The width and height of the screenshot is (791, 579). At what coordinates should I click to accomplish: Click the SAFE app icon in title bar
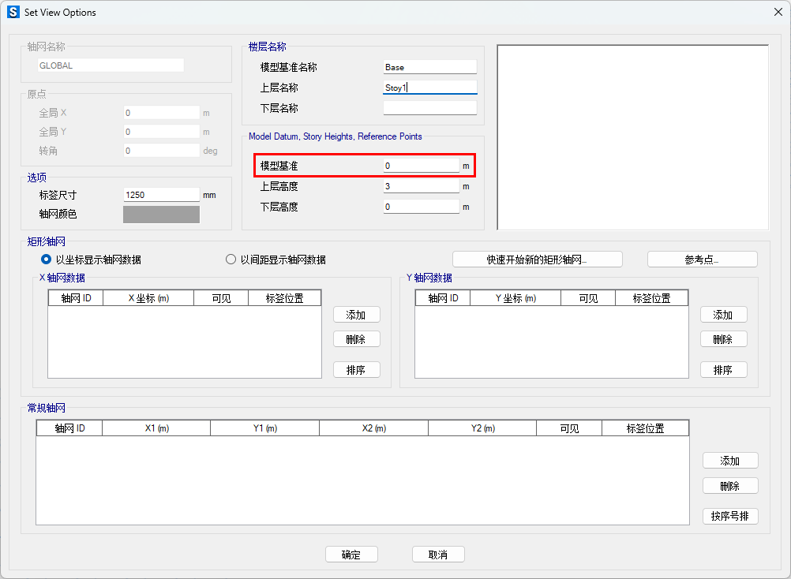tap(13, 13)
